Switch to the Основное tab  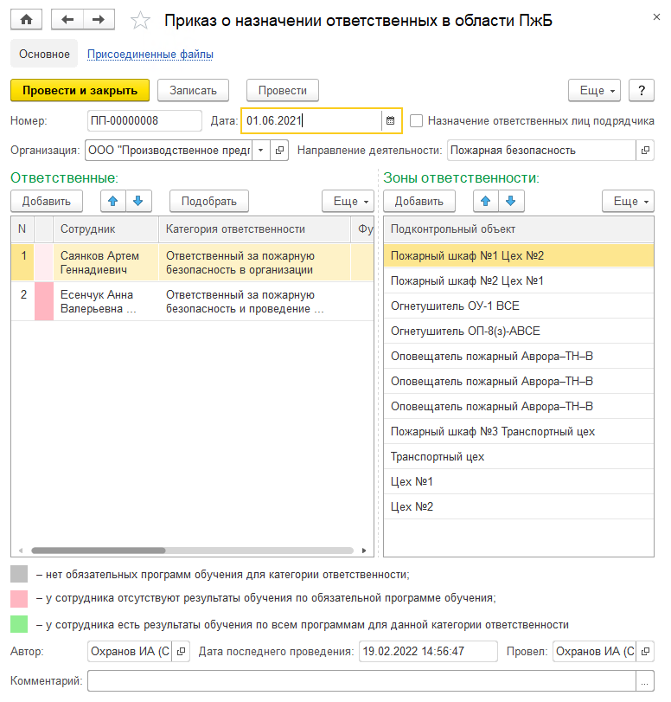[44, 54]
